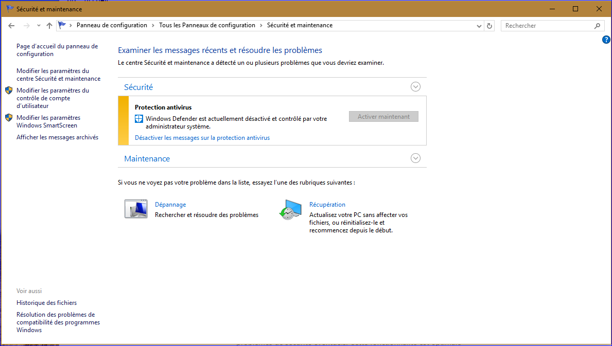This screenshot has height=346, width=612.
Task: Open user account control settings link
Action: (x=53, y=98)
